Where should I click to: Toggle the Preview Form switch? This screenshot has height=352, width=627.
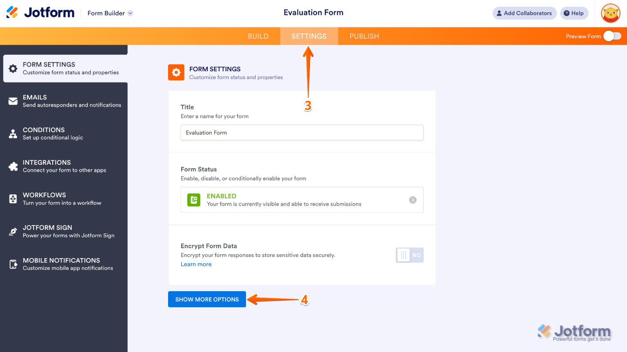[x=612, y=37]
